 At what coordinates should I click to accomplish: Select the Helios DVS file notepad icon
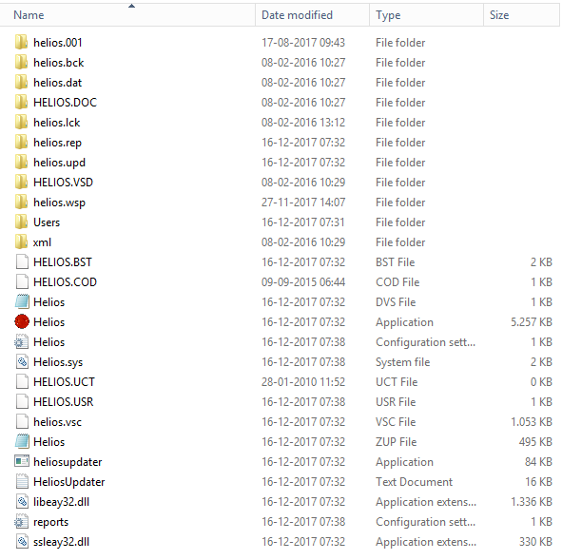[x=22, y=301]
